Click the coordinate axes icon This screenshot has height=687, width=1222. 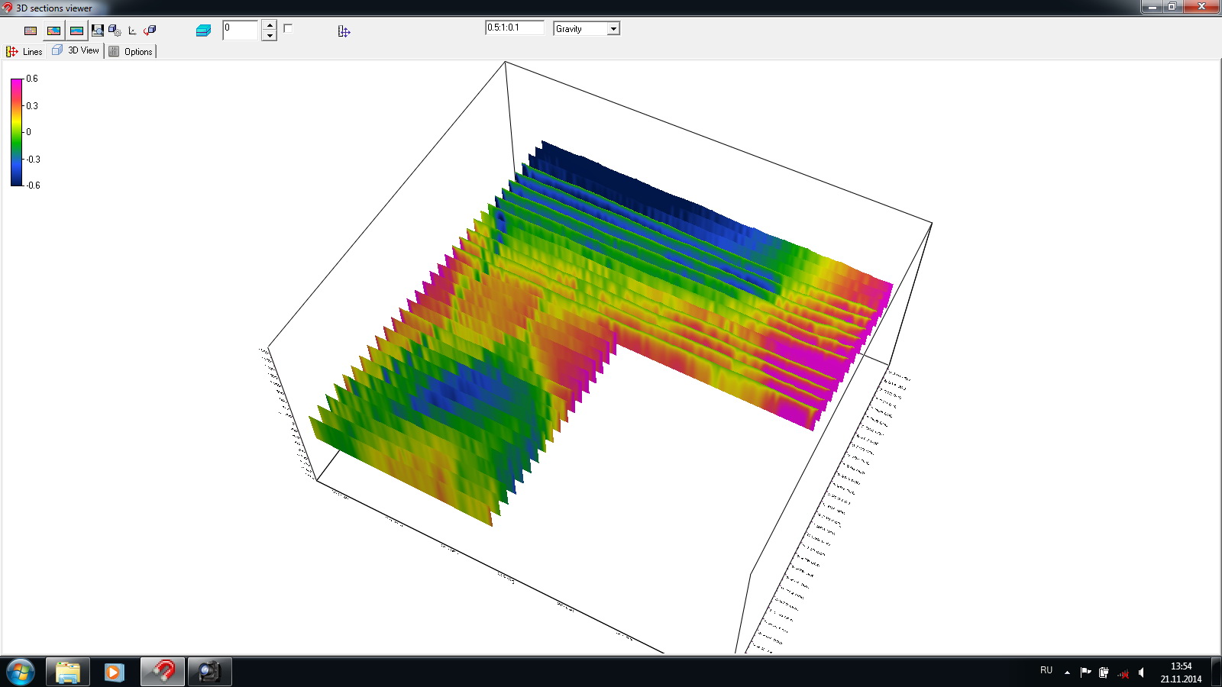132,31
